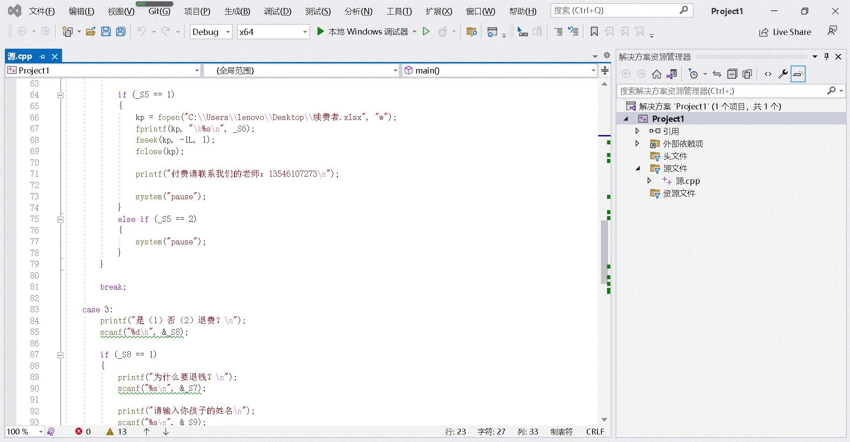
Task: Click the 13 warnings indicator
Action: coord(117,431)
